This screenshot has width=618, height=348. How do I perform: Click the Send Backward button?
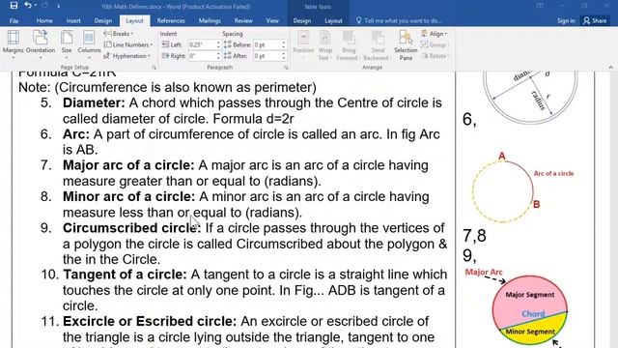378,45
